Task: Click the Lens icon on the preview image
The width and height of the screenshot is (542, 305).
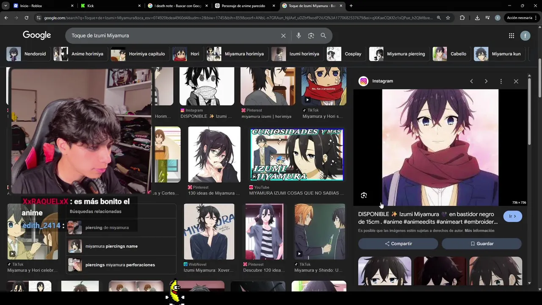Action: [x=364, y=195]
